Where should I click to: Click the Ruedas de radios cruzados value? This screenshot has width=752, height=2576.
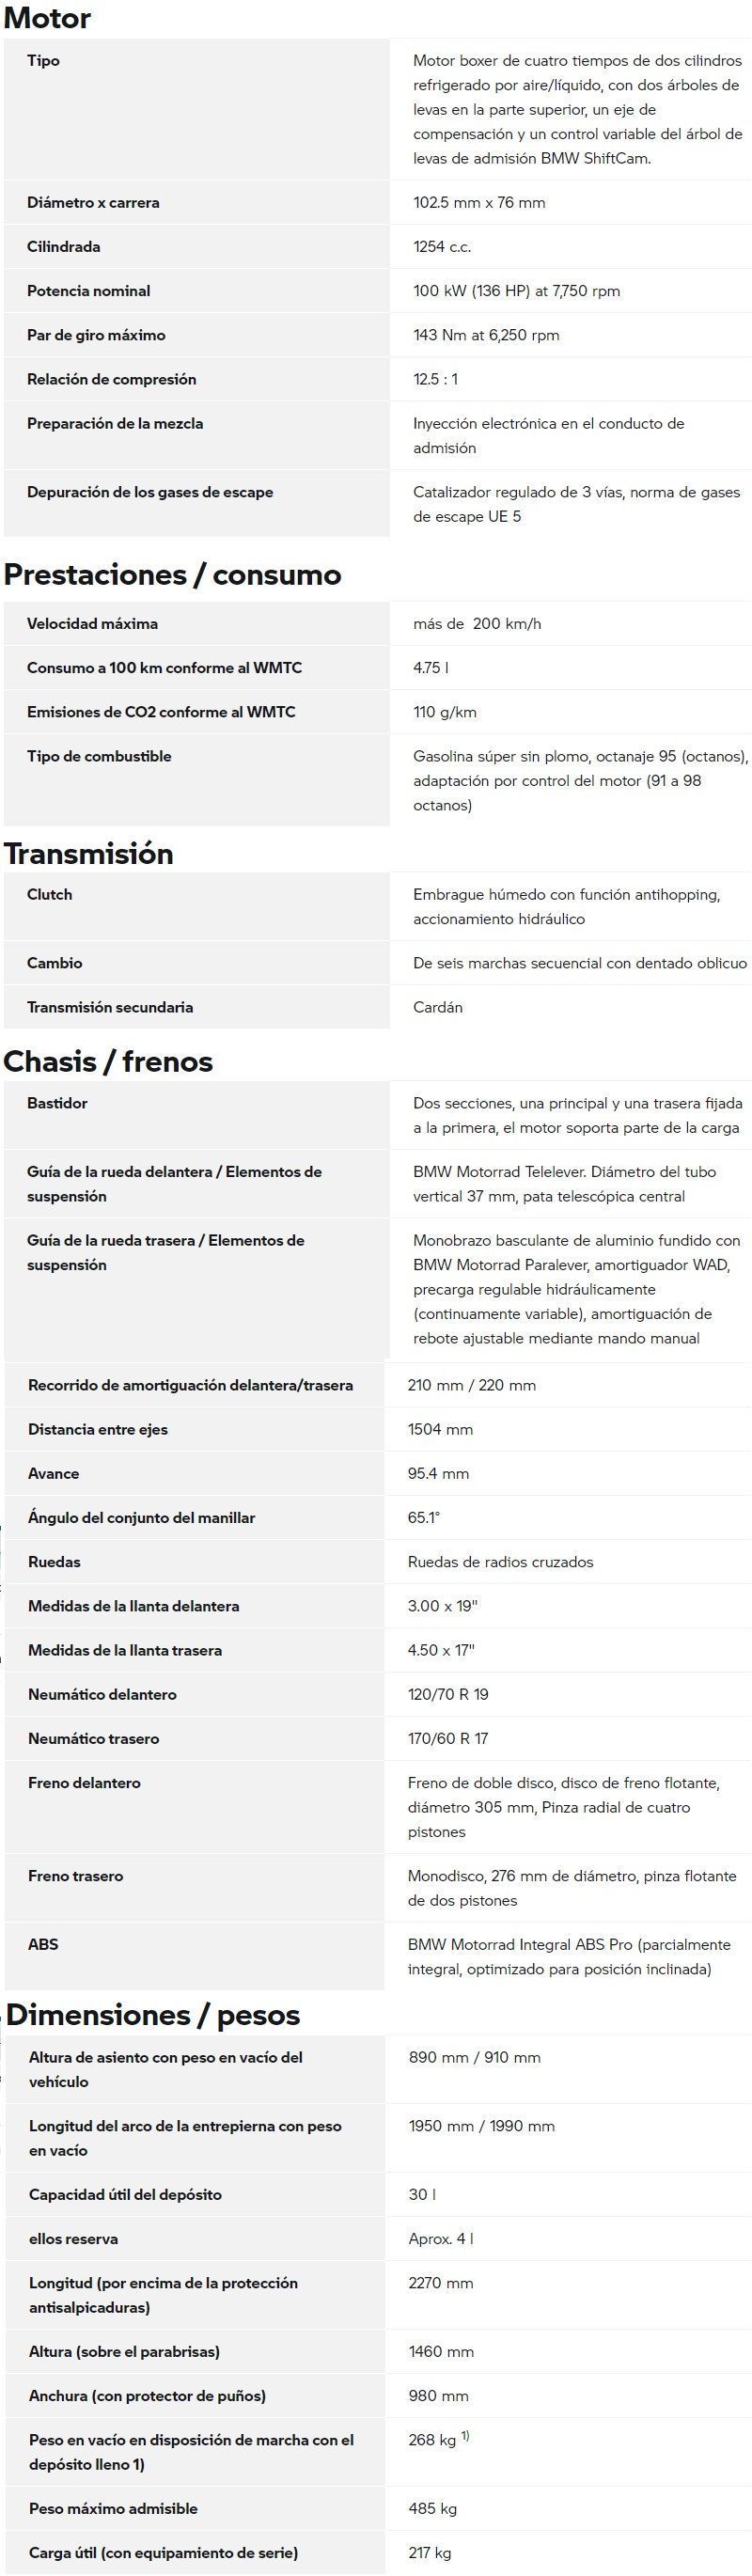tap(500, 1562)
